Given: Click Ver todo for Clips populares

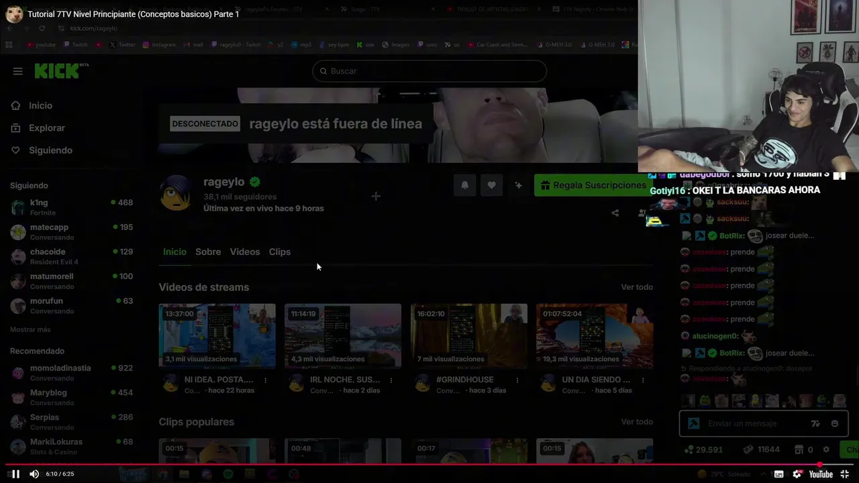Looking at the screenshot, I should pos(637,422).
